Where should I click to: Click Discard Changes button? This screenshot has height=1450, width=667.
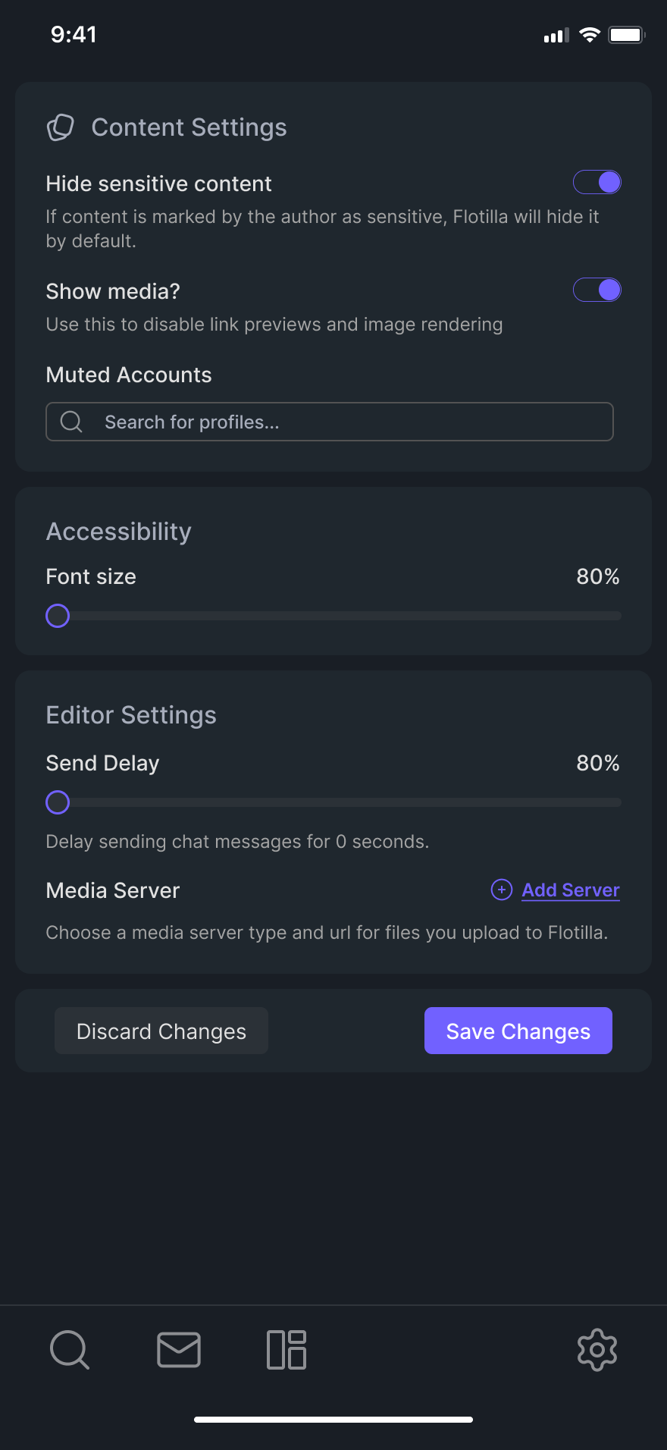[161, 1031]
